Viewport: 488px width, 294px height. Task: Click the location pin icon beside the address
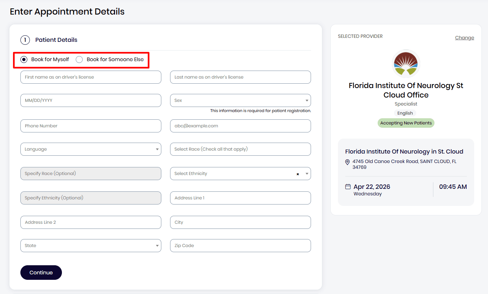[x=347, y=162]
